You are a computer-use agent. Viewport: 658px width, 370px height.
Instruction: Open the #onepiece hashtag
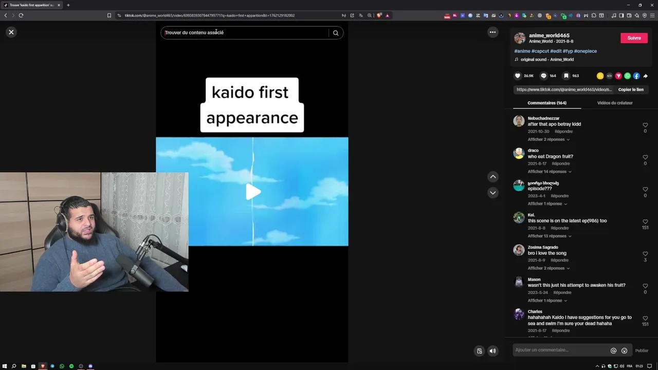(x=586, y=51)
